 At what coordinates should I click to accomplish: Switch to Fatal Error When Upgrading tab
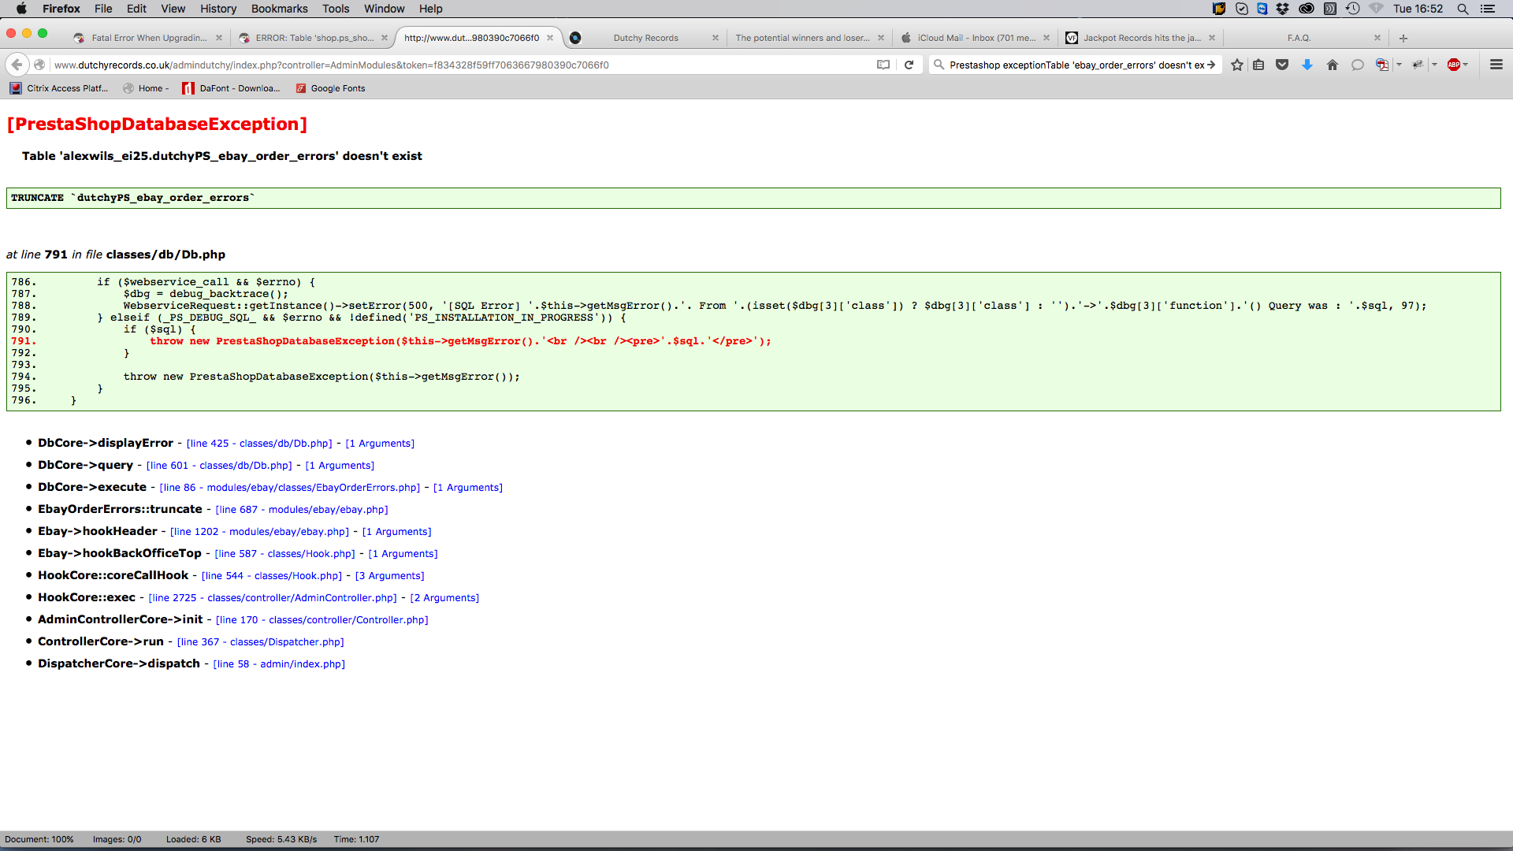pos(148,38)
